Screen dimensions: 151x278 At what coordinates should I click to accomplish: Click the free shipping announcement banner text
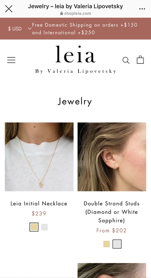pos(85,29)
